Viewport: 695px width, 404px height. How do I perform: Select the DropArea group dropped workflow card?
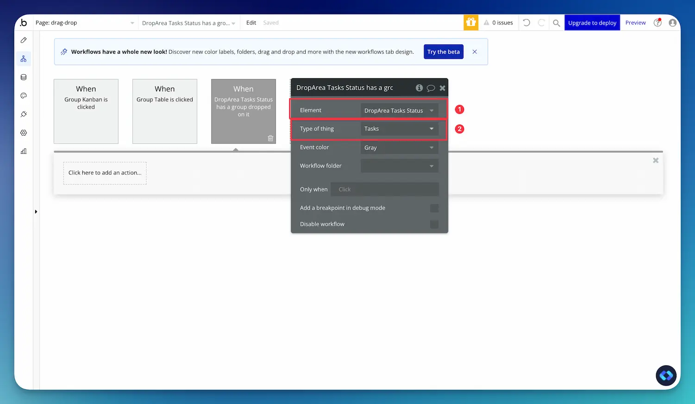[x=244, y=111]
